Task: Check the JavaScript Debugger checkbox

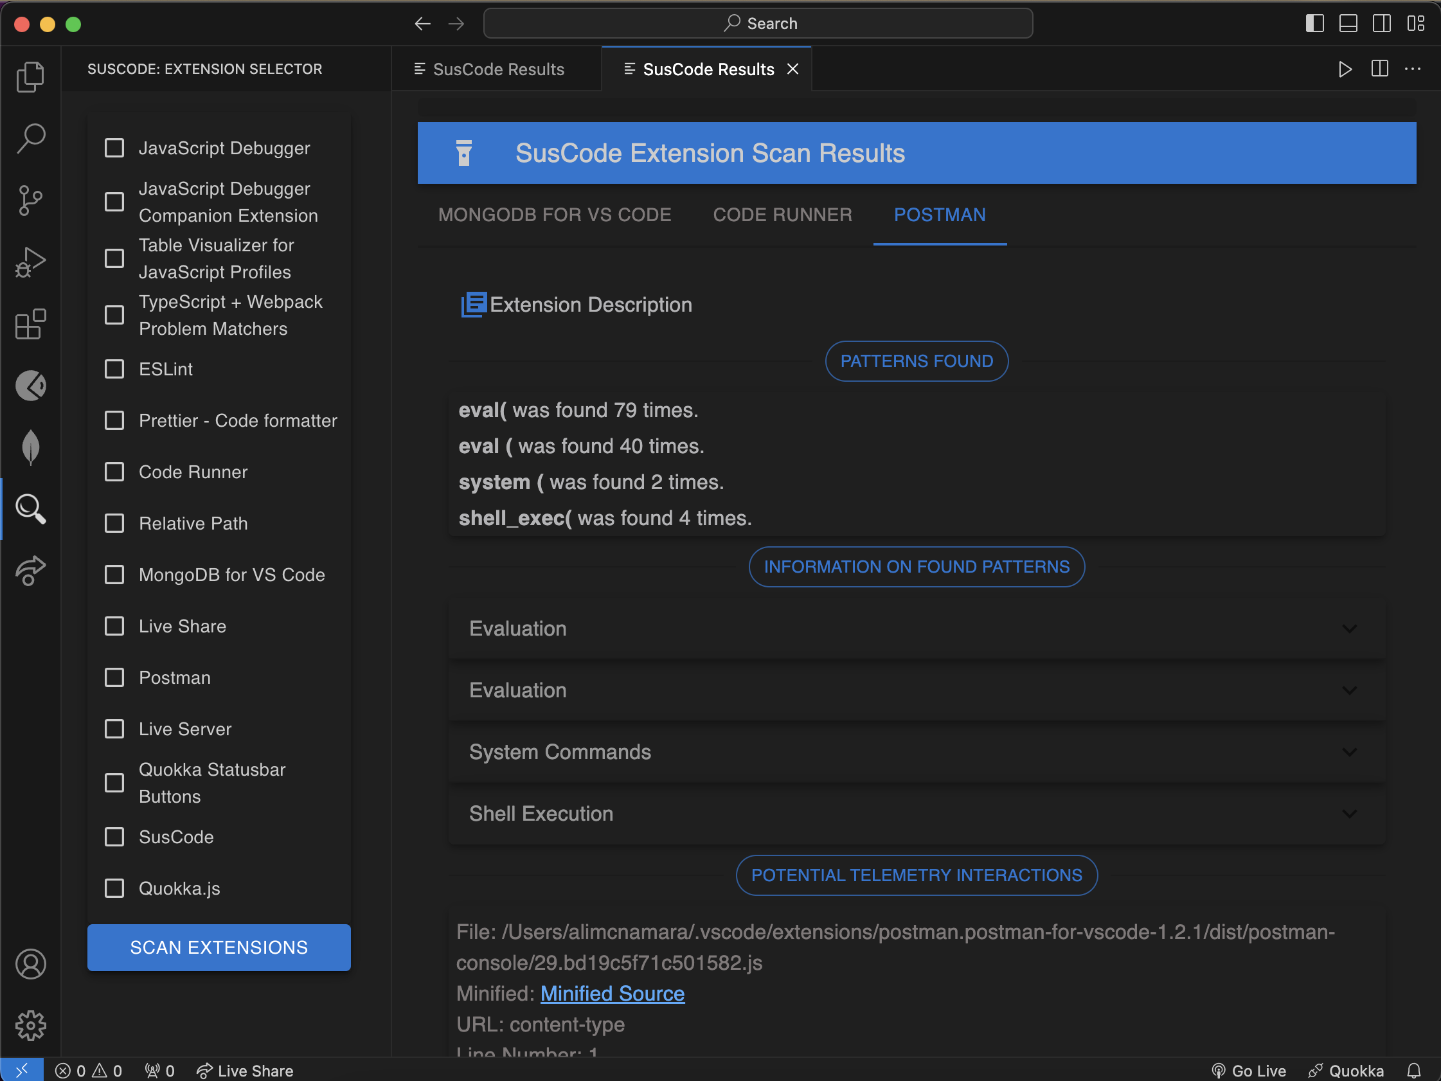Action: click(114, 148)
